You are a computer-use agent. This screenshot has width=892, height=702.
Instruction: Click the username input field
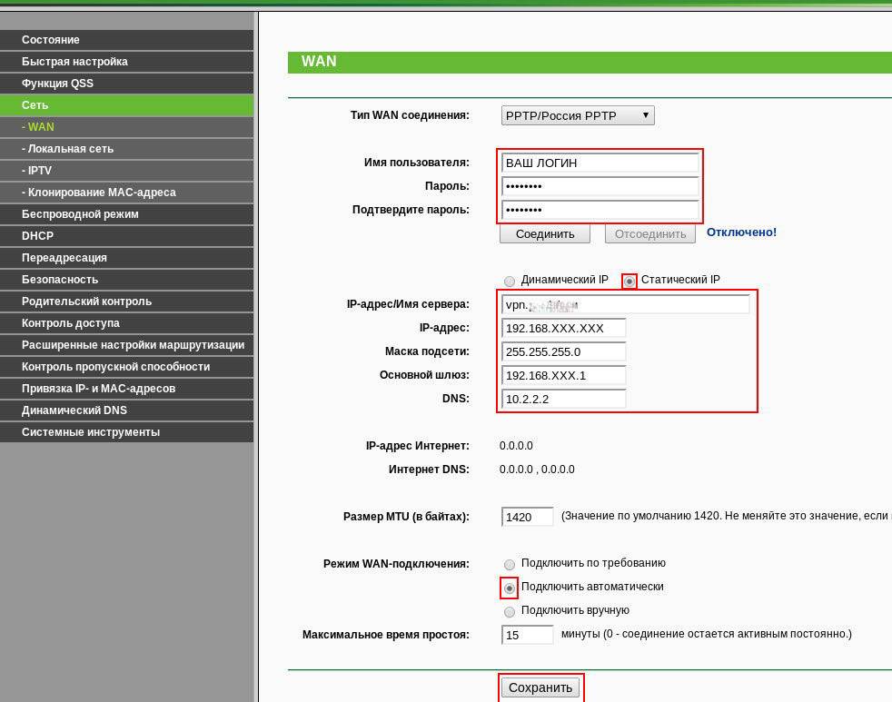click(x=600, y=163)
